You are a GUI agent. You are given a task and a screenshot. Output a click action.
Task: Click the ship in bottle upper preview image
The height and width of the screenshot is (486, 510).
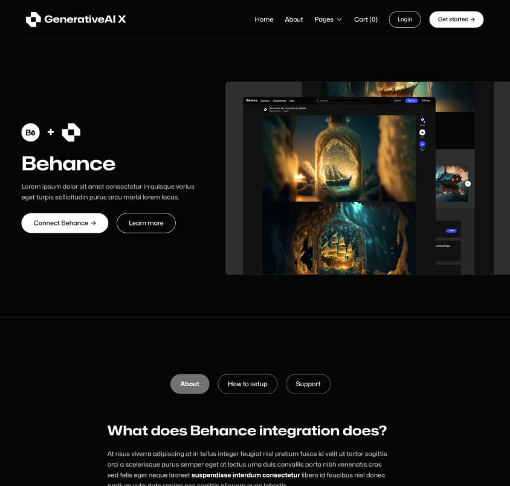(x=339, y=158)
